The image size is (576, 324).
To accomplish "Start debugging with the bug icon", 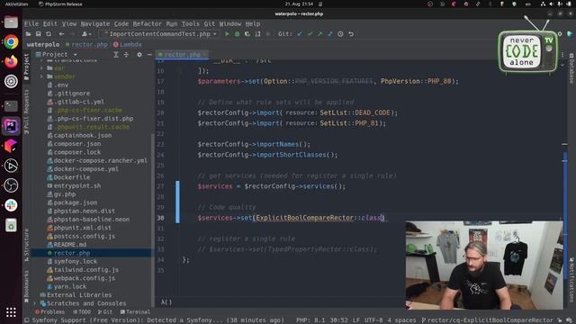I will pos(238,34).
